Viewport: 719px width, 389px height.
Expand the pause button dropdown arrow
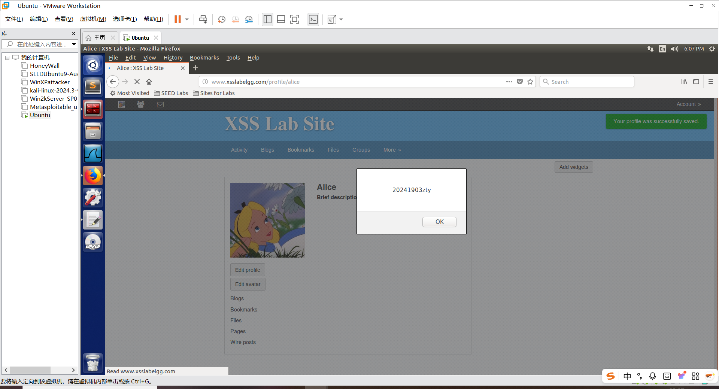tap(187, 19)
